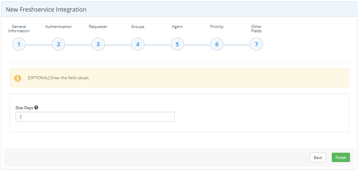This screenshot has width=360, height=173.
Task: Go to step 1 circle
Action: coord(19,44)
